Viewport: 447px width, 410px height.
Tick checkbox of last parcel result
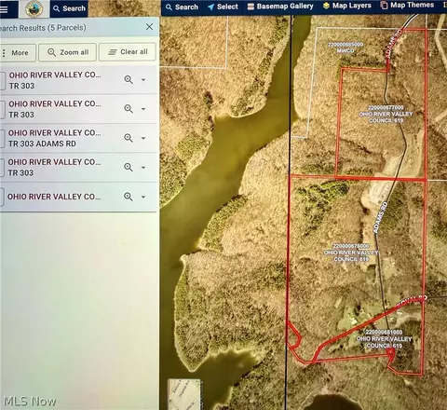(x=2, y=197)
